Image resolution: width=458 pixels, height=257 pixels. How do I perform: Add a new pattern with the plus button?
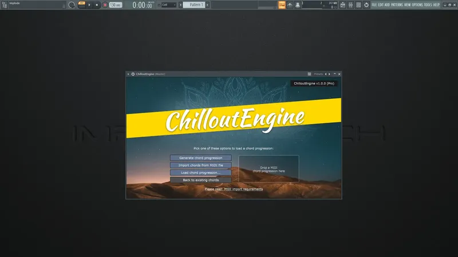(207, 5)
